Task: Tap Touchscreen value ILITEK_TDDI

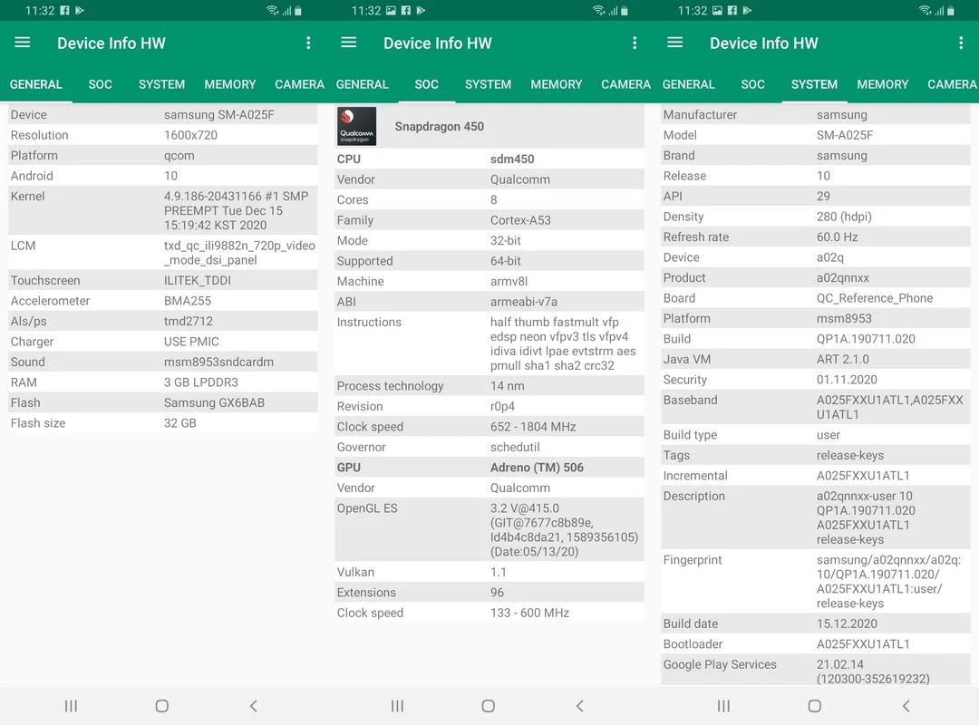Action: [x=198, y=280]
